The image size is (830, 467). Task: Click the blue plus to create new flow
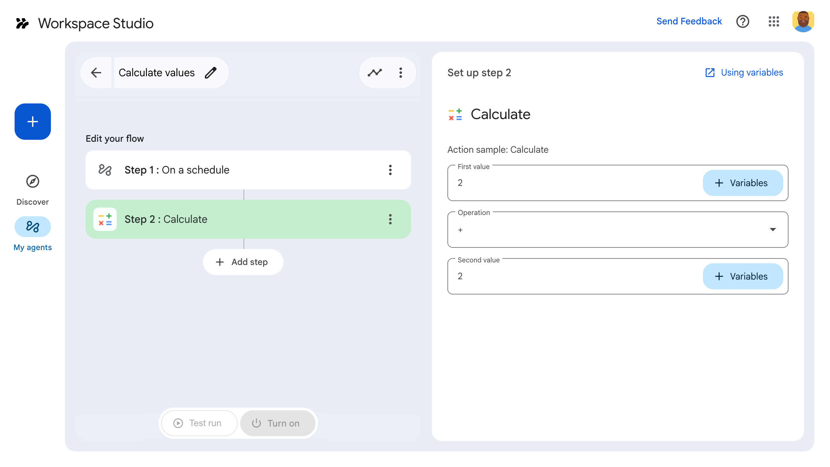coord(32,122)
